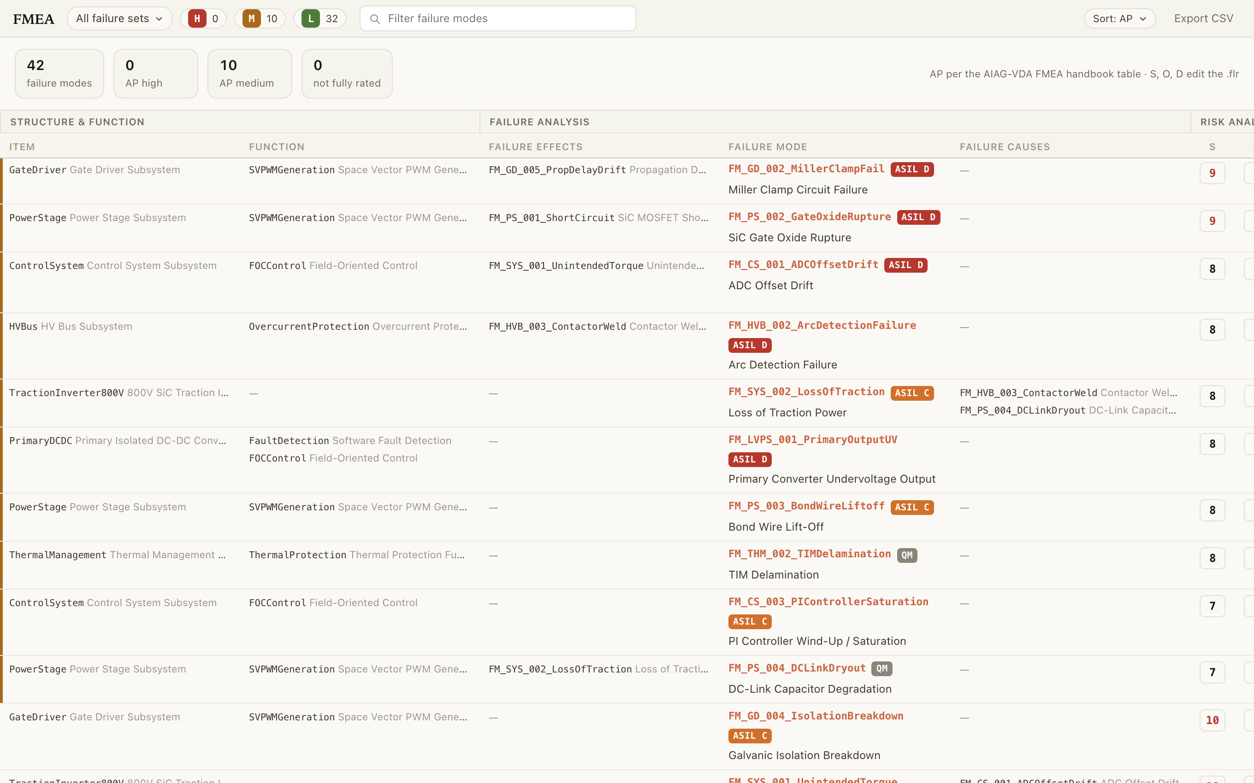Edit severity 9 for GateOxideRupture row
This screenshot has width=1254, height=783.
(x=1212, y=221)
